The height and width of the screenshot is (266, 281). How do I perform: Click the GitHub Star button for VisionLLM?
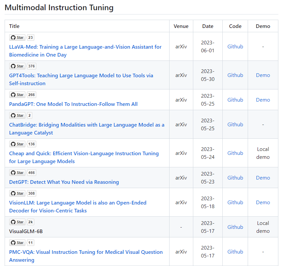[x=17, y=193]
